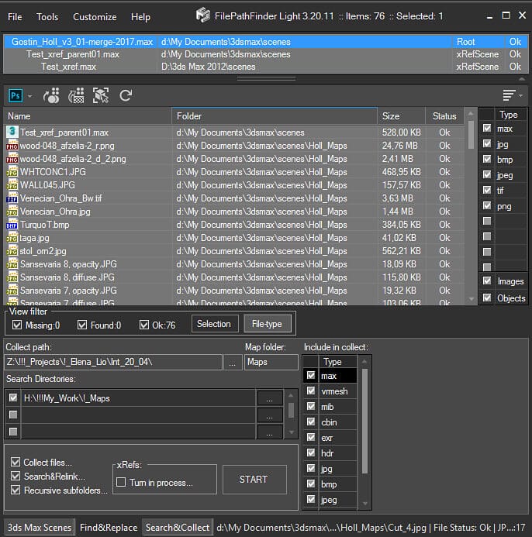The height and width of the screenshot is (537, 532).
Task: Switch to the Find&Replace tab
Action: (109, 527)
